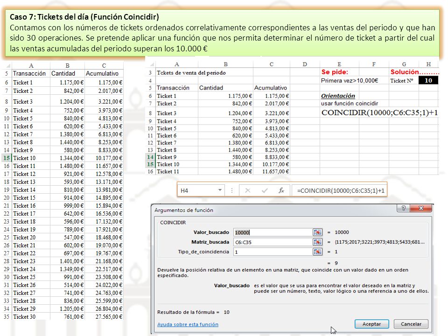The image size is (448, 336).
Task: Click column A header in left sheet
Action: coord(31,66)
